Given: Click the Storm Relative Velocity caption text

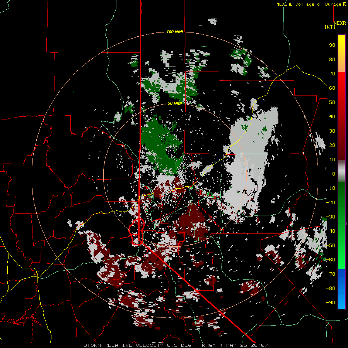Looking at the screenshot, I should tap(176, 345).
